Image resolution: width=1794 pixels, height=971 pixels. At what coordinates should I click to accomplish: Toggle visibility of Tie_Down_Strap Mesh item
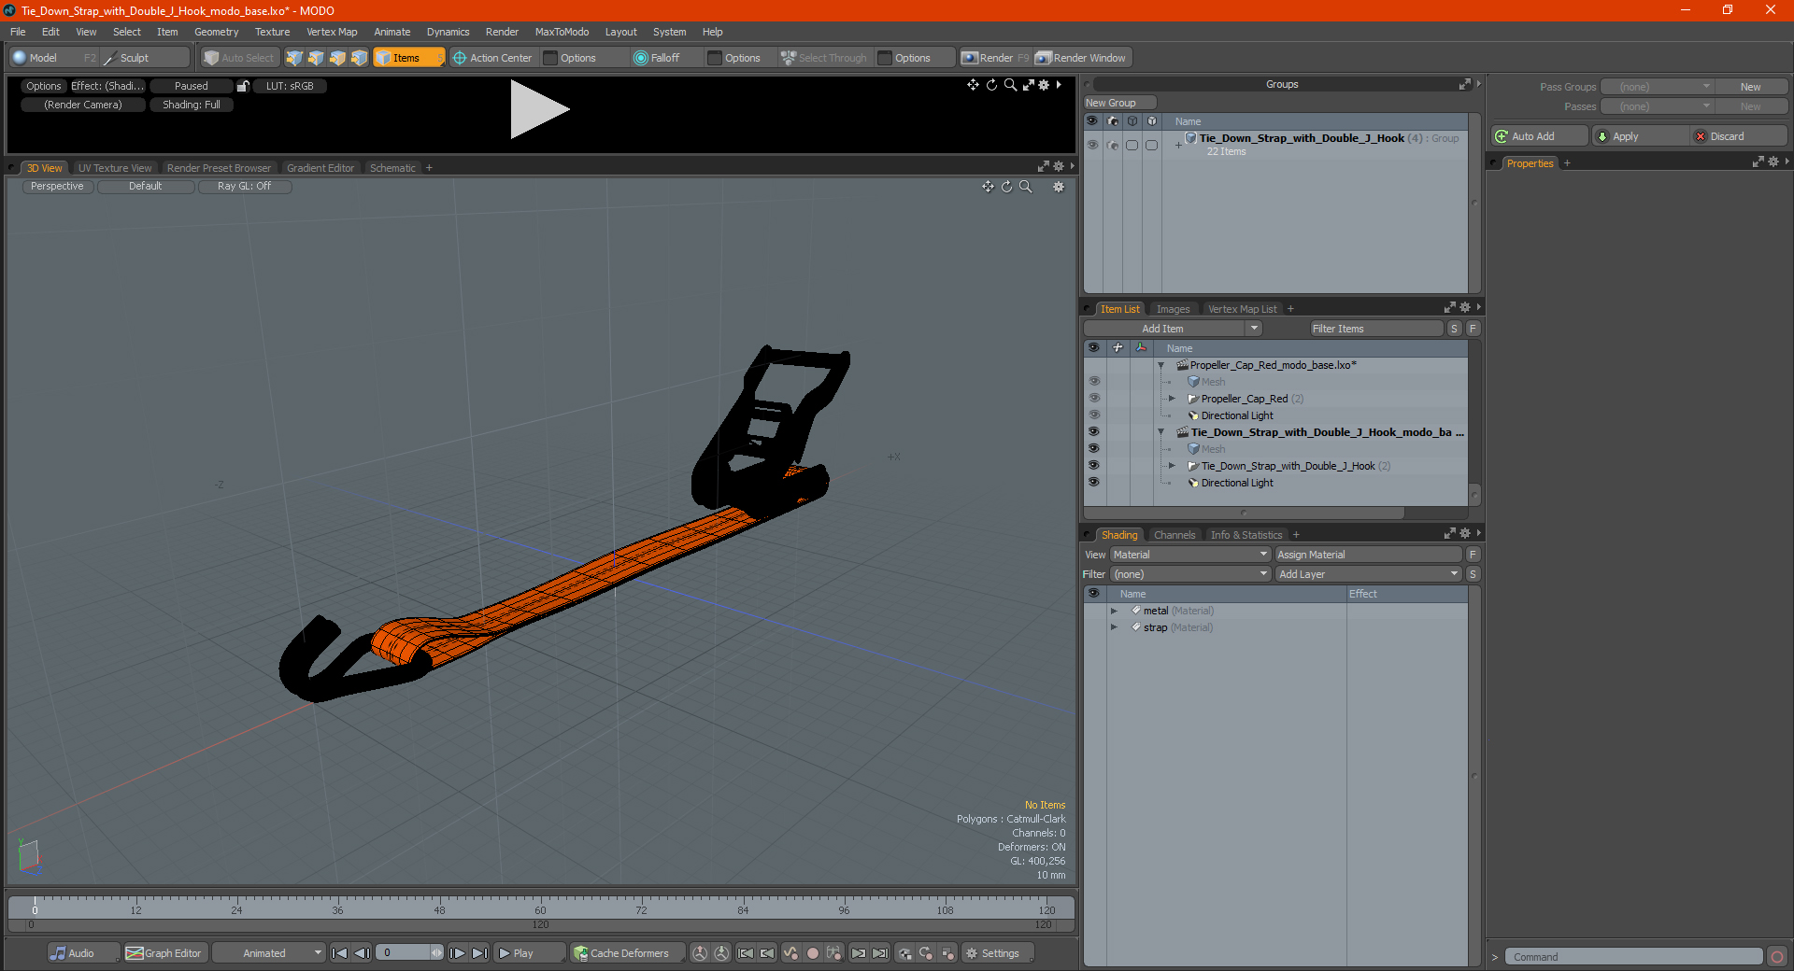click(1093, 449)
